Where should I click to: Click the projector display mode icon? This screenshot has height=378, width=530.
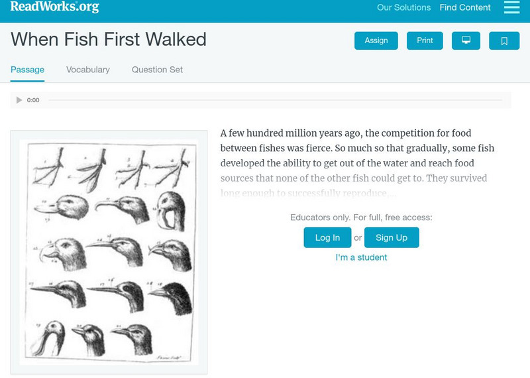[x=466, y=40]
